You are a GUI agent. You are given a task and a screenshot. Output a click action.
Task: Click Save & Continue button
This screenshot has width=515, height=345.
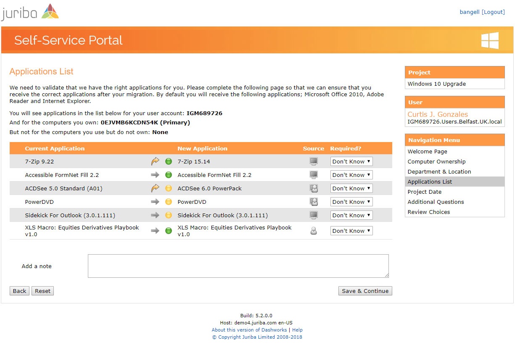coord(365,291)
